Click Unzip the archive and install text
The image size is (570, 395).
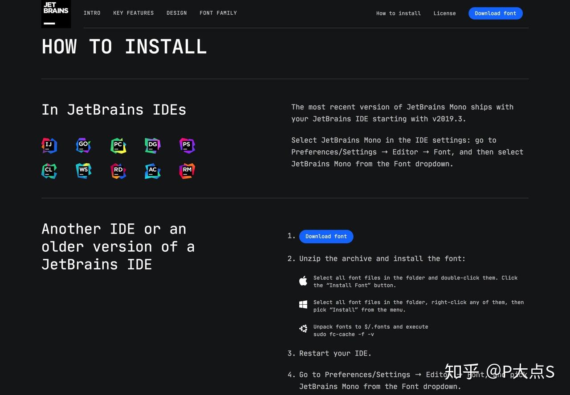click(x=382, y=258)
